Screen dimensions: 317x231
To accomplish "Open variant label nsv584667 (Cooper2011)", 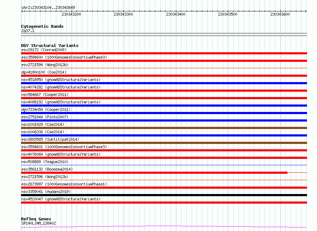I will [45, 95].
